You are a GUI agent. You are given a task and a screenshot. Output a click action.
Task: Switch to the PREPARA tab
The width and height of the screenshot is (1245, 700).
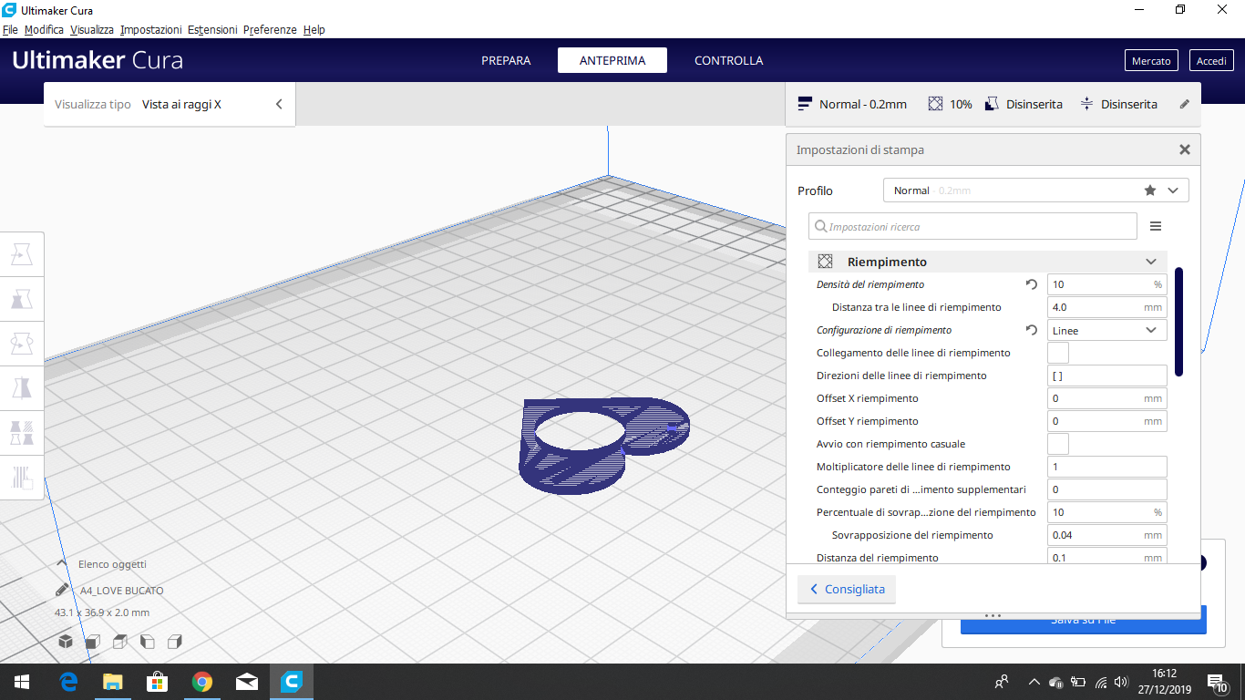(x=506, y=60)
